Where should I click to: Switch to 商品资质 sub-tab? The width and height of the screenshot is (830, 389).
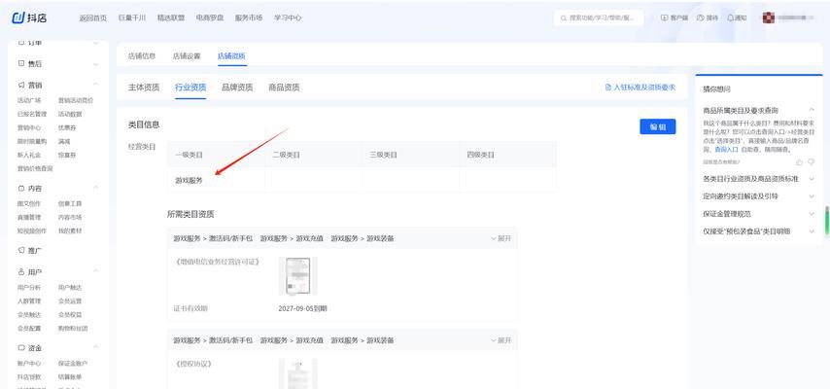(284, 88)
